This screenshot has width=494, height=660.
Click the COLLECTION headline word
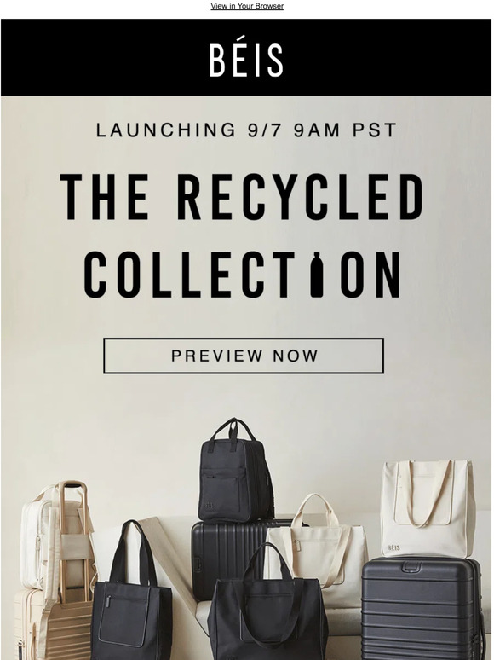242,275
